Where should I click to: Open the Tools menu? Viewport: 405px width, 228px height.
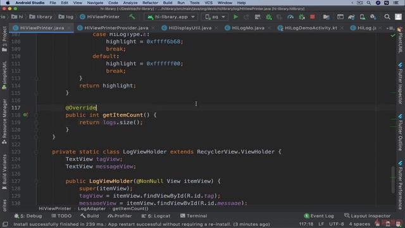pyautogui.click(x=194, y=3)
